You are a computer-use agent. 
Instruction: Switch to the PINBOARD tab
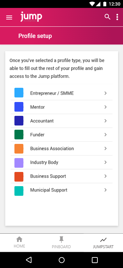tap(61, 243)
